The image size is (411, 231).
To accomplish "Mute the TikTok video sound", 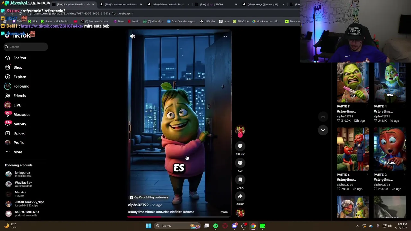I will click(x=133, y=36).
